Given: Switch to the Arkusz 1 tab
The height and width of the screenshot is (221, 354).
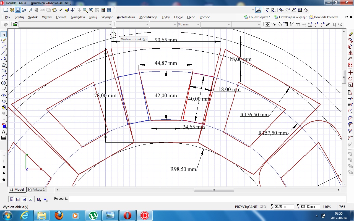Looking at the screenshot, I should [x=38, y=190].
